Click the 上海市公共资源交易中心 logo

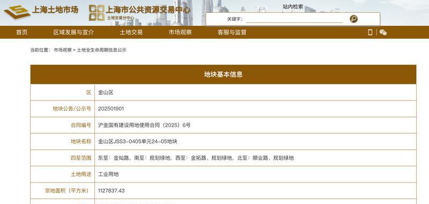point(139,12)
